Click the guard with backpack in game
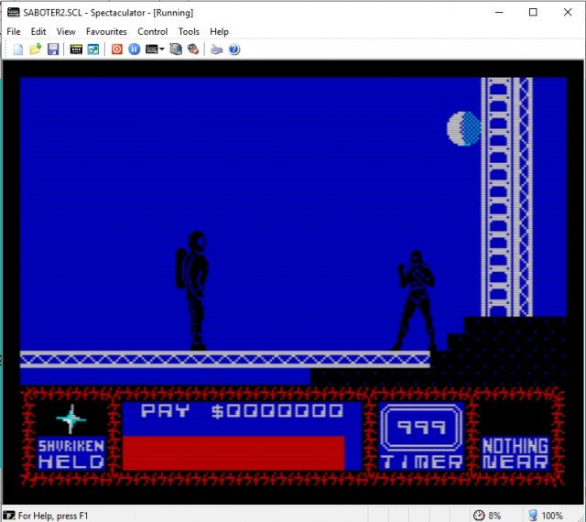 tap(192, 290)
